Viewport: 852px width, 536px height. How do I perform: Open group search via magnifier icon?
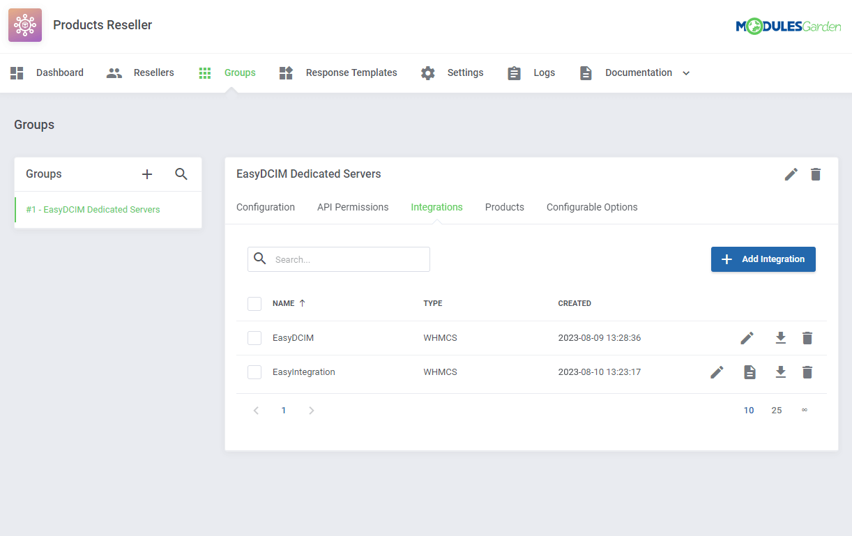pos(181,174)
